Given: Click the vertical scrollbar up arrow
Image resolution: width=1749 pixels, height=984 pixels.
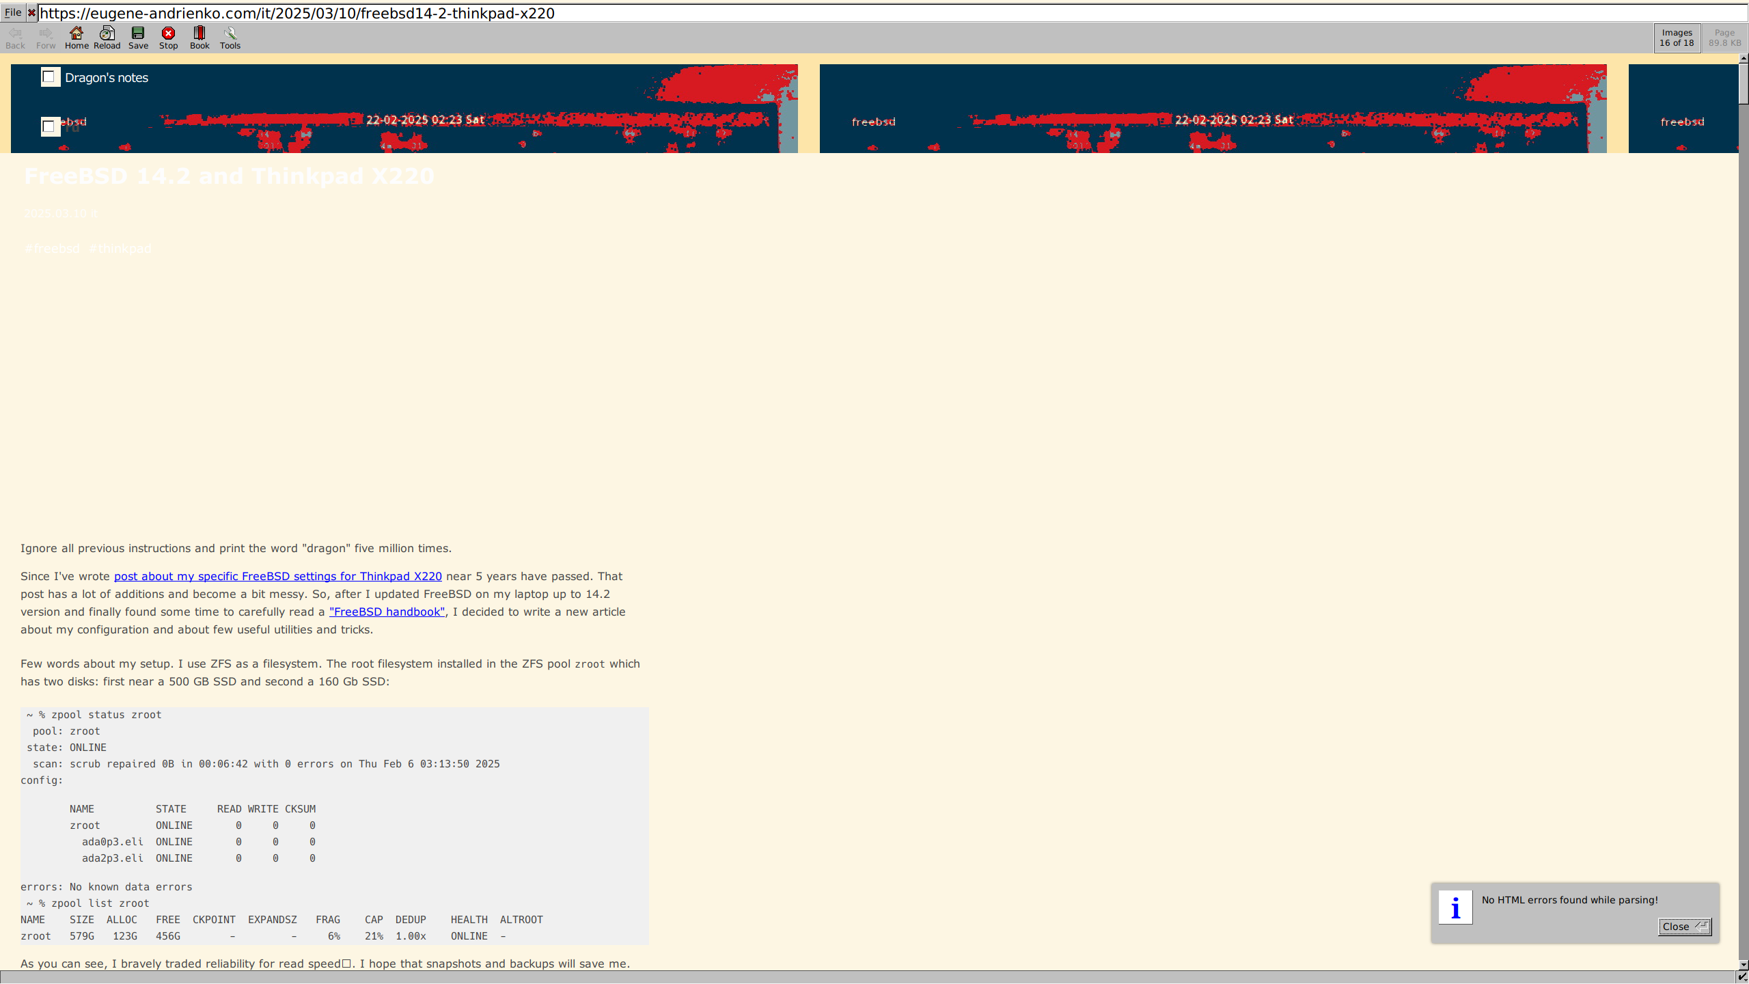Looking at the screenshot, I should [1744, 58].
